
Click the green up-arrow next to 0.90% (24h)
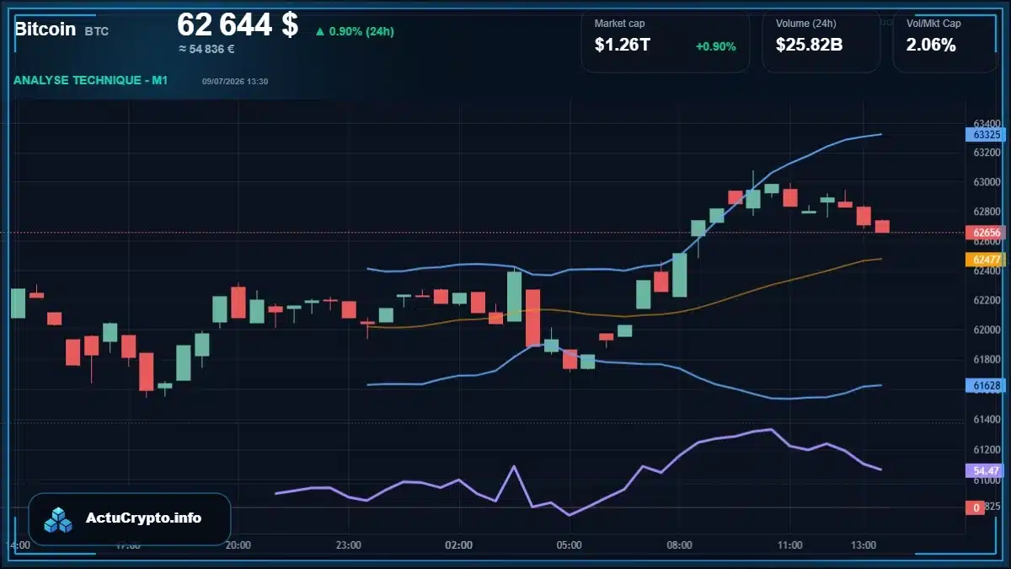pyautogui.click(x=320, y=32)
